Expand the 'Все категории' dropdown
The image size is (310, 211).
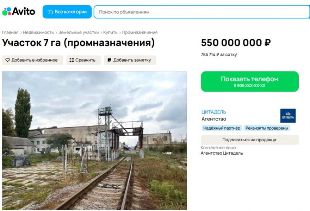coord(67,11)
